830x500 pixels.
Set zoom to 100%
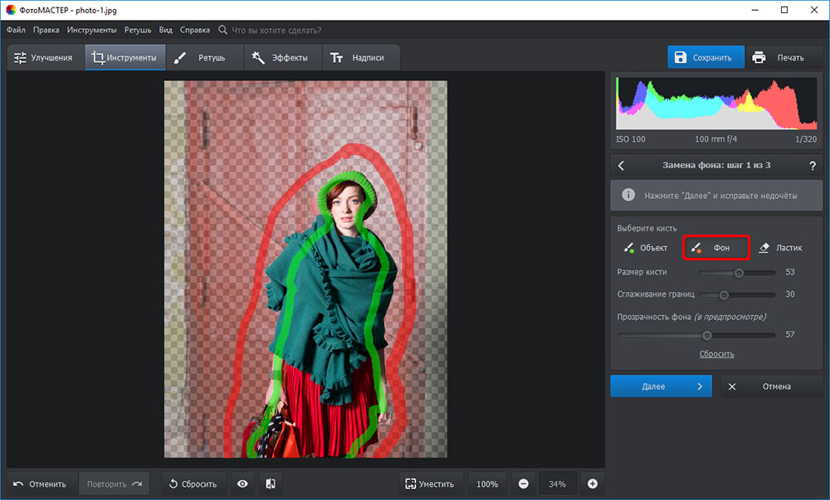tap(487, 483)
